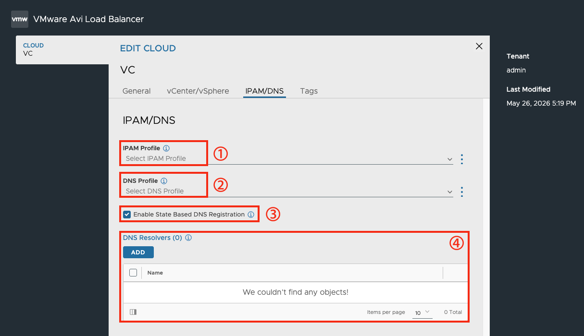
Task: Click the 'DNS Resolvers (0)' label
Action: coord(152,238)
